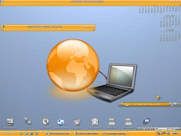Screen dimensions: 181x136
Task: Click the Internet Explorer window title bar icon
Action: click(x=1, y=1)
